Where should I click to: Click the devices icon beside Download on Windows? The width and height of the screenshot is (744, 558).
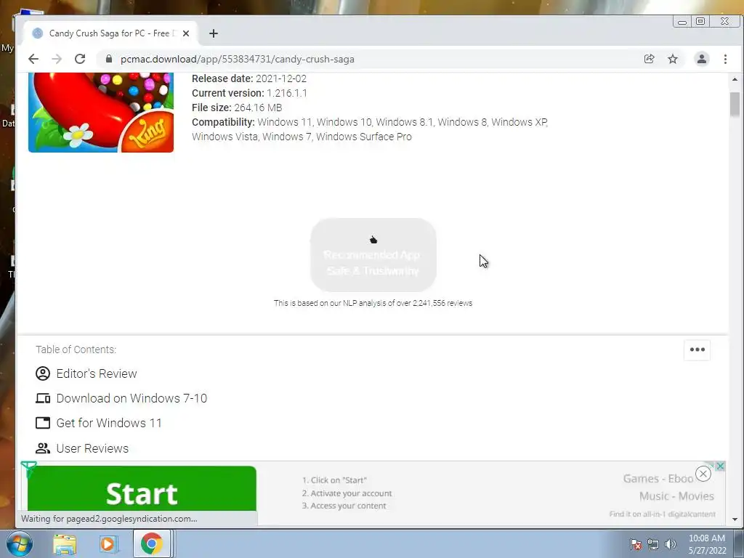(43, 398)
